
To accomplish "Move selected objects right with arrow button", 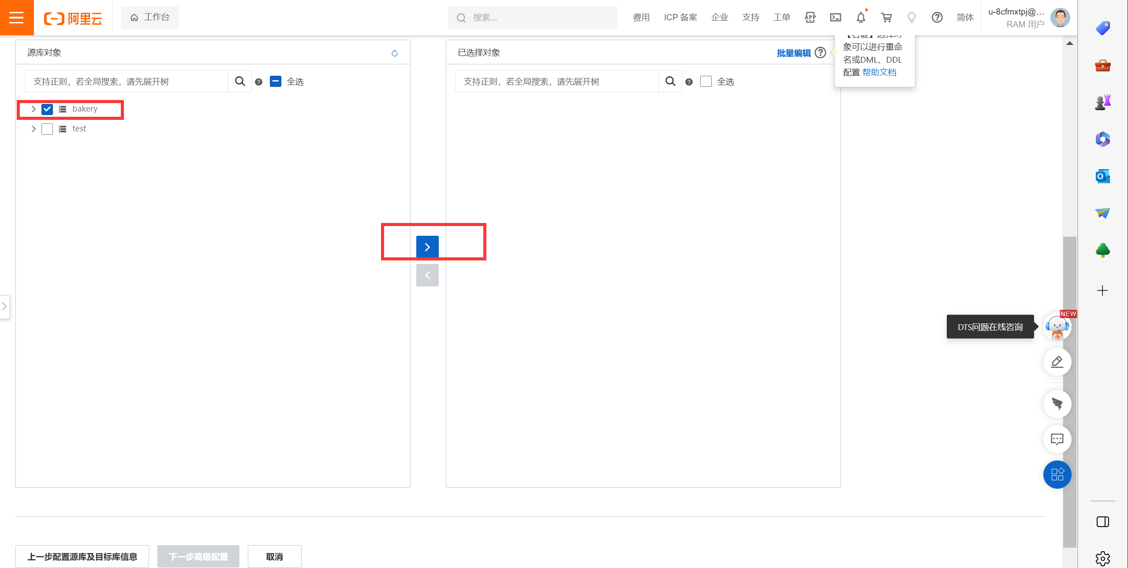I will pyautogui.click(x=427, y=247).
